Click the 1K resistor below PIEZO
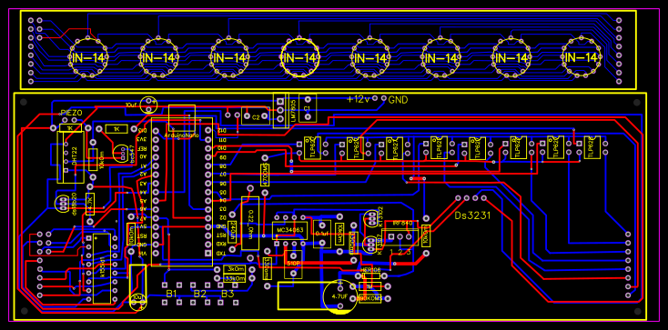The image size is (668, 330). [70, 128]
